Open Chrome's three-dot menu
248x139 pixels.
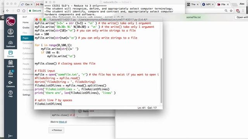(243, 10)
